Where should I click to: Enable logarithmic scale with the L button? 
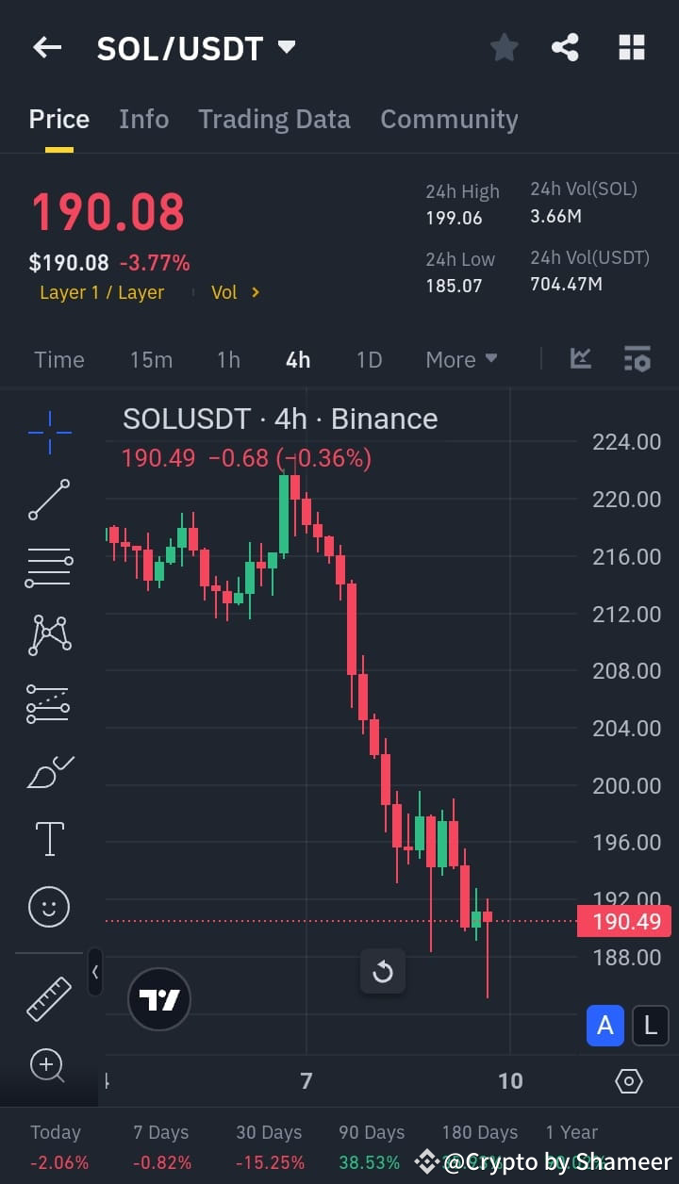[651, 1026]
